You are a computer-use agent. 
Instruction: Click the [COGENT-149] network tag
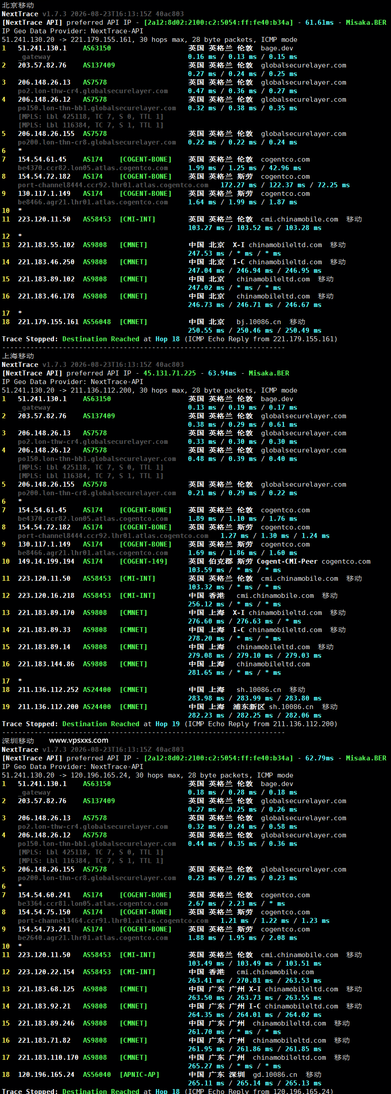144,561
